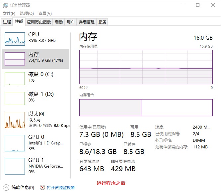Viewport: 221px width, 196px height.
Task: Open the Services (服务) tab
Action: click(103, 22)
